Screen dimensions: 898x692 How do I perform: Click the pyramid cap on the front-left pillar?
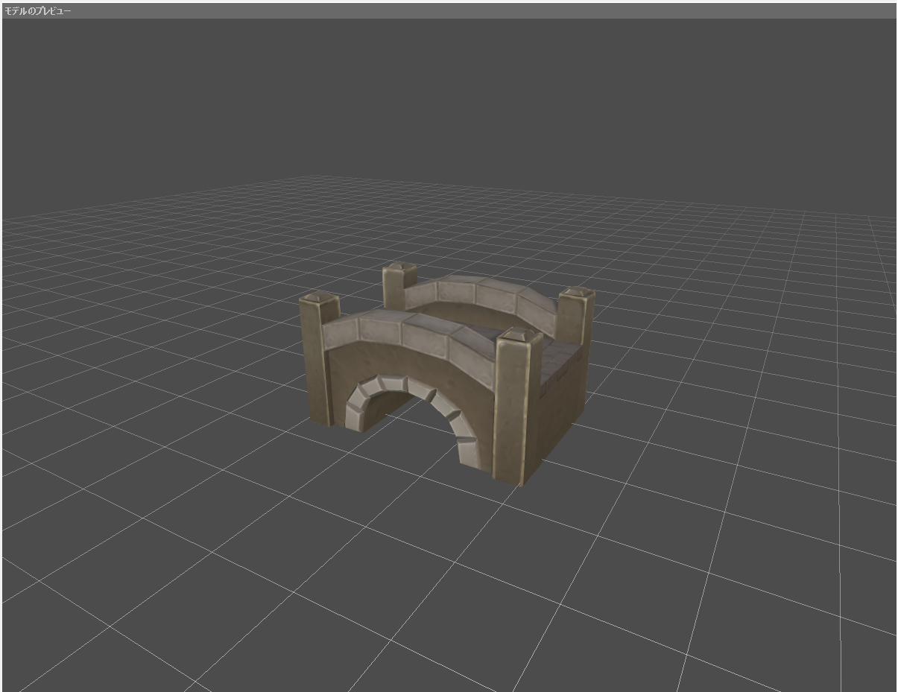point(320,298)
